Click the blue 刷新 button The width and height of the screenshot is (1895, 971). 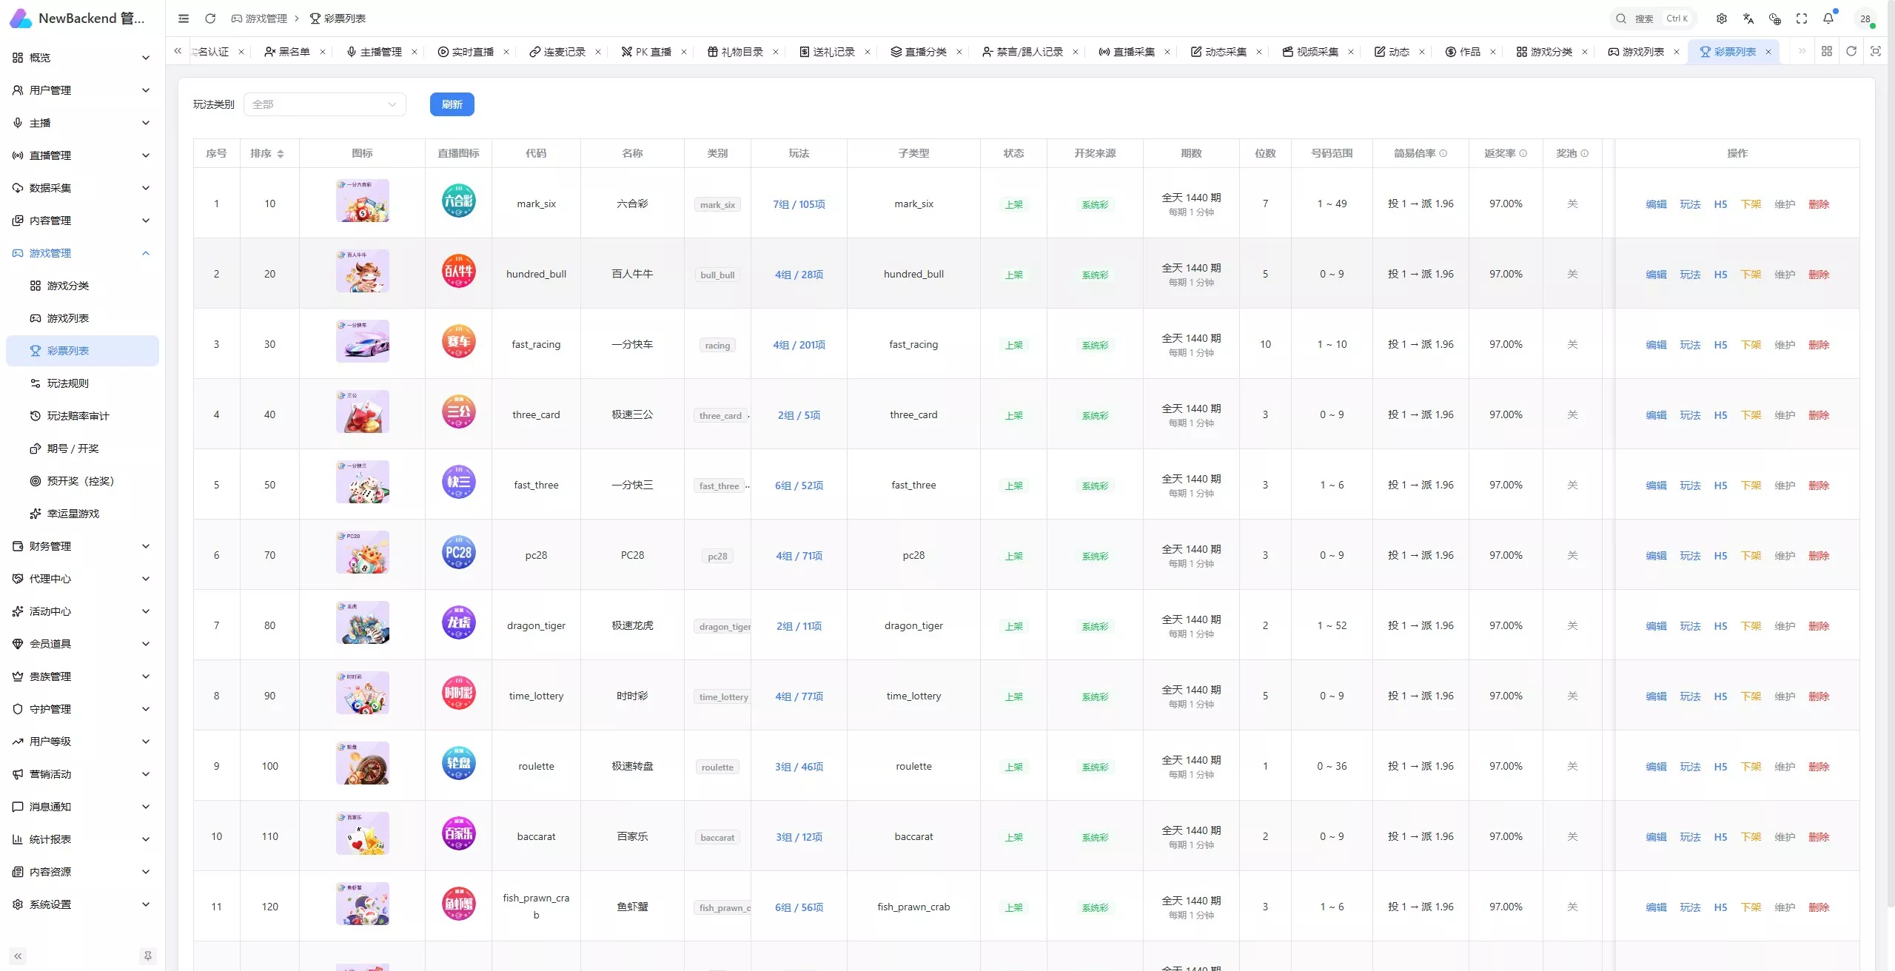[452, 104]
